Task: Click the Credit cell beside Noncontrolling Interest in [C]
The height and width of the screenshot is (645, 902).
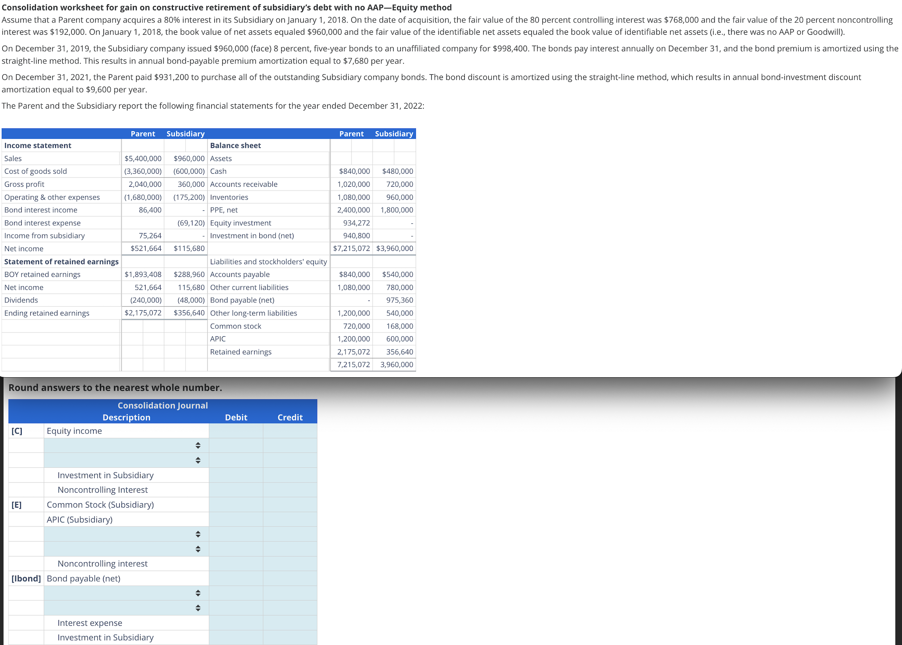Action: click(290, 490)
